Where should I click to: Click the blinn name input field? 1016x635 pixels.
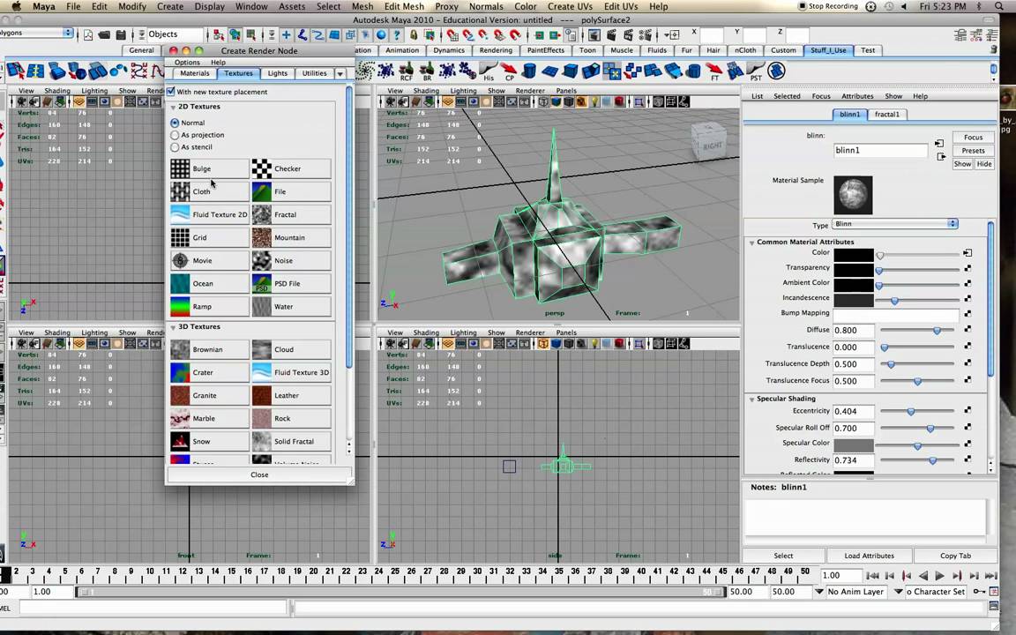pyautogui.click(x=880, y=150)
